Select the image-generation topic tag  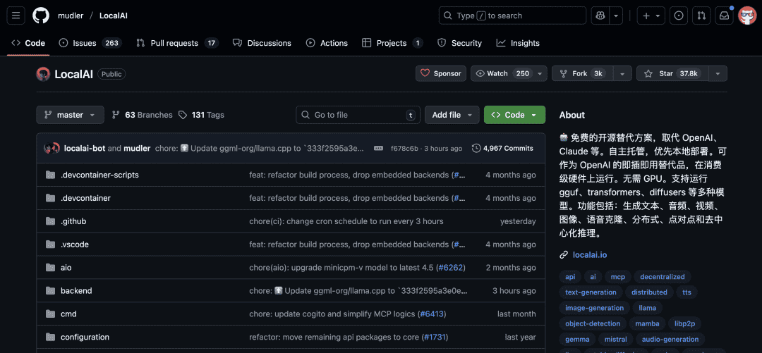tap(594, 308)
